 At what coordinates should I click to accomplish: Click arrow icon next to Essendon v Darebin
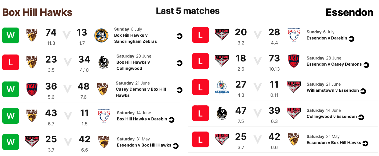coord(351,39)
